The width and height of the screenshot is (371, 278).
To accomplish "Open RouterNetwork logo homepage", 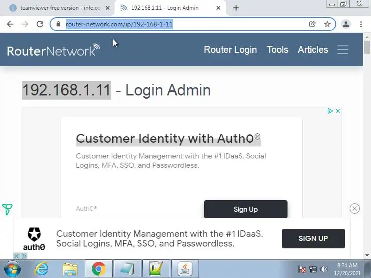I will point(53,50).
